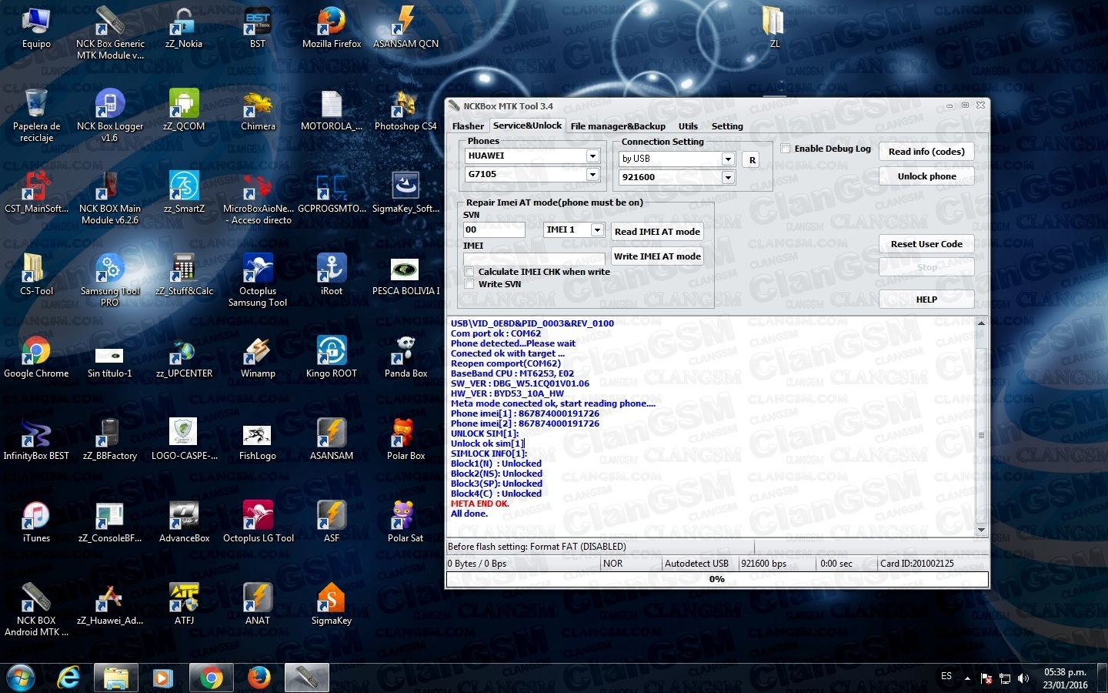Open the NCK Box Generic MTK Module shortcut
The image size is (1108, 693).
click(110, 32)
